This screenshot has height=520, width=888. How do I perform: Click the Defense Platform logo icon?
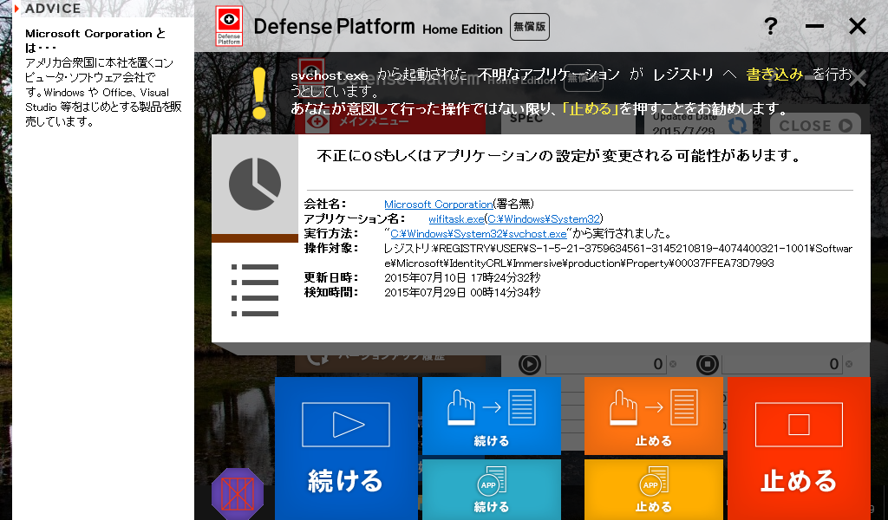coord(229,26)
